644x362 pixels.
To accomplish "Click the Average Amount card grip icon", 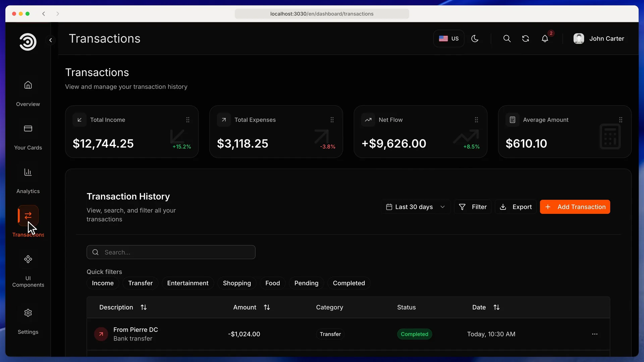I will coord(621,120).
